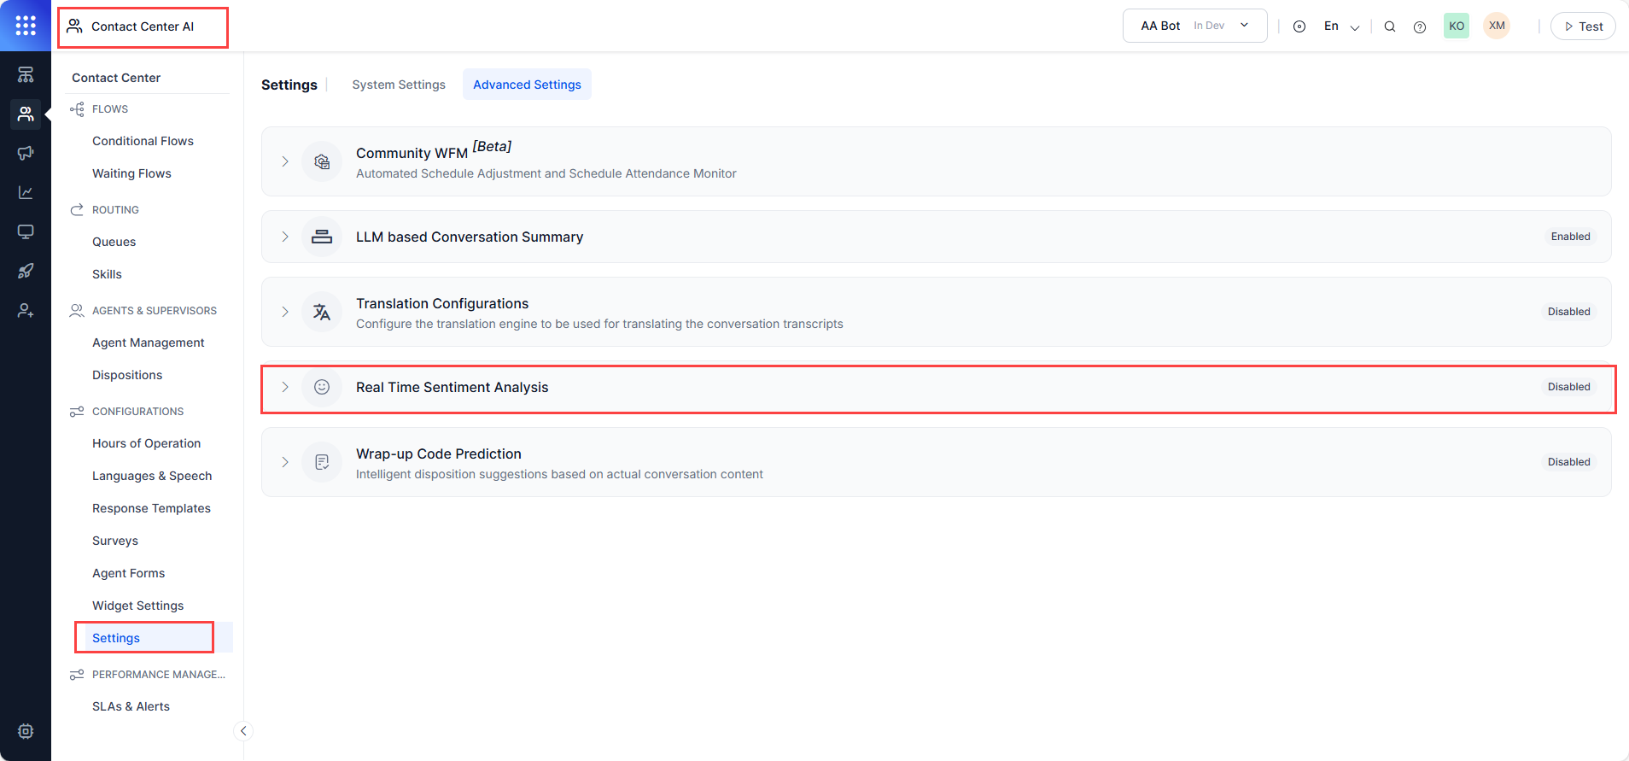Open the campaigns megaphone icon in left rail

click(x=26, y=153)
